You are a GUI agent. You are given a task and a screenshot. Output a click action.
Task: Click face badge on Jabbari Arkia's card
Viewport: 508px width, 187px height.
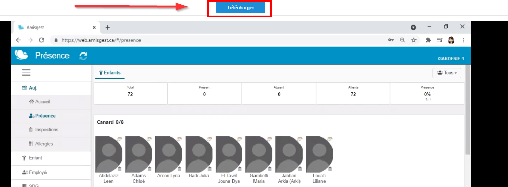299,139
